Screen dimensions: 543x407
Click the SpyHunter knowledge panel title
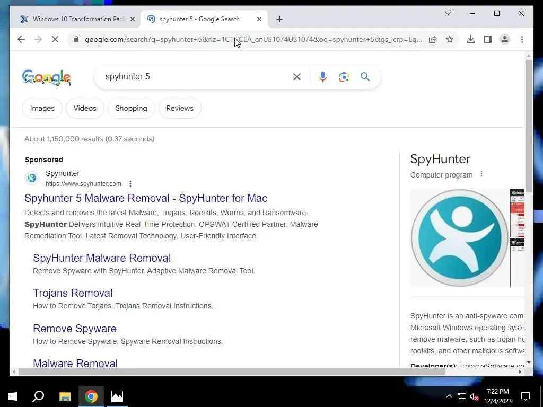coord(441,159)
